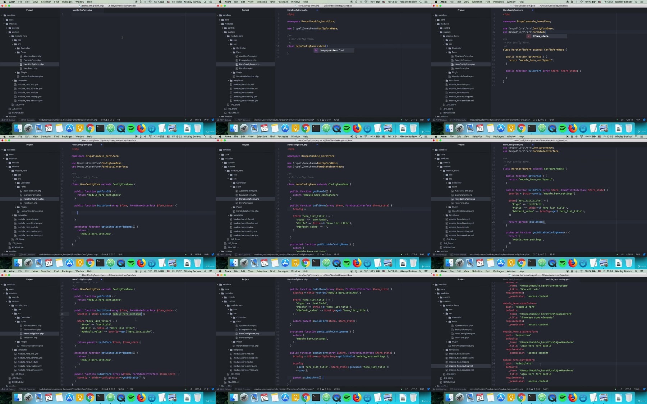Open the Packages menu in the 13:50 screenshot
This screenshot has height=404, width=647.
(x=283, y=2)
